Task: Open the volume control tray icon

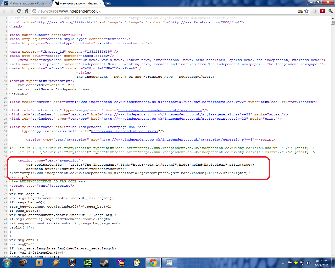Action: [309, 263]
